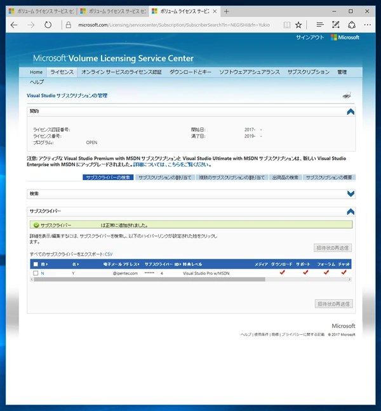Select the サブスクリプションの概要 tab
Image resolution: width=381 pixels, height=411 pixels.
tap(329, 178)
